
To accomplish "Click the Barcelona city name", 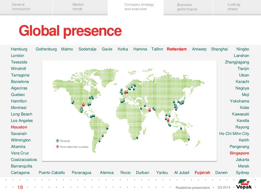I will 20,82.
